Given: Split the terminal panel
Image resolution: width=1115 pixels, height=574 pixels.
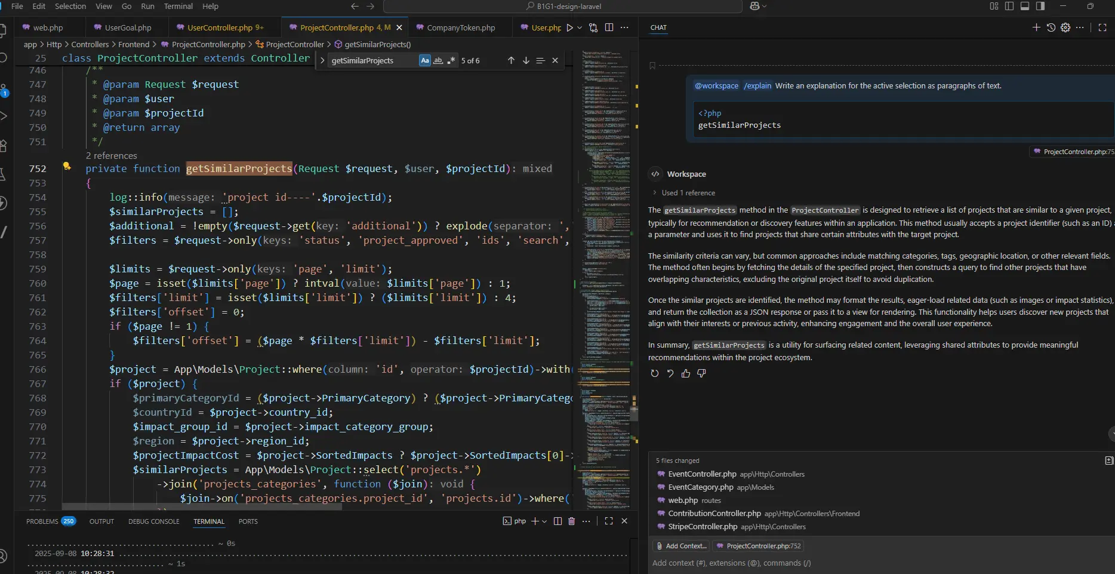Looking at the screenshot, I should (x=557, y=521).
